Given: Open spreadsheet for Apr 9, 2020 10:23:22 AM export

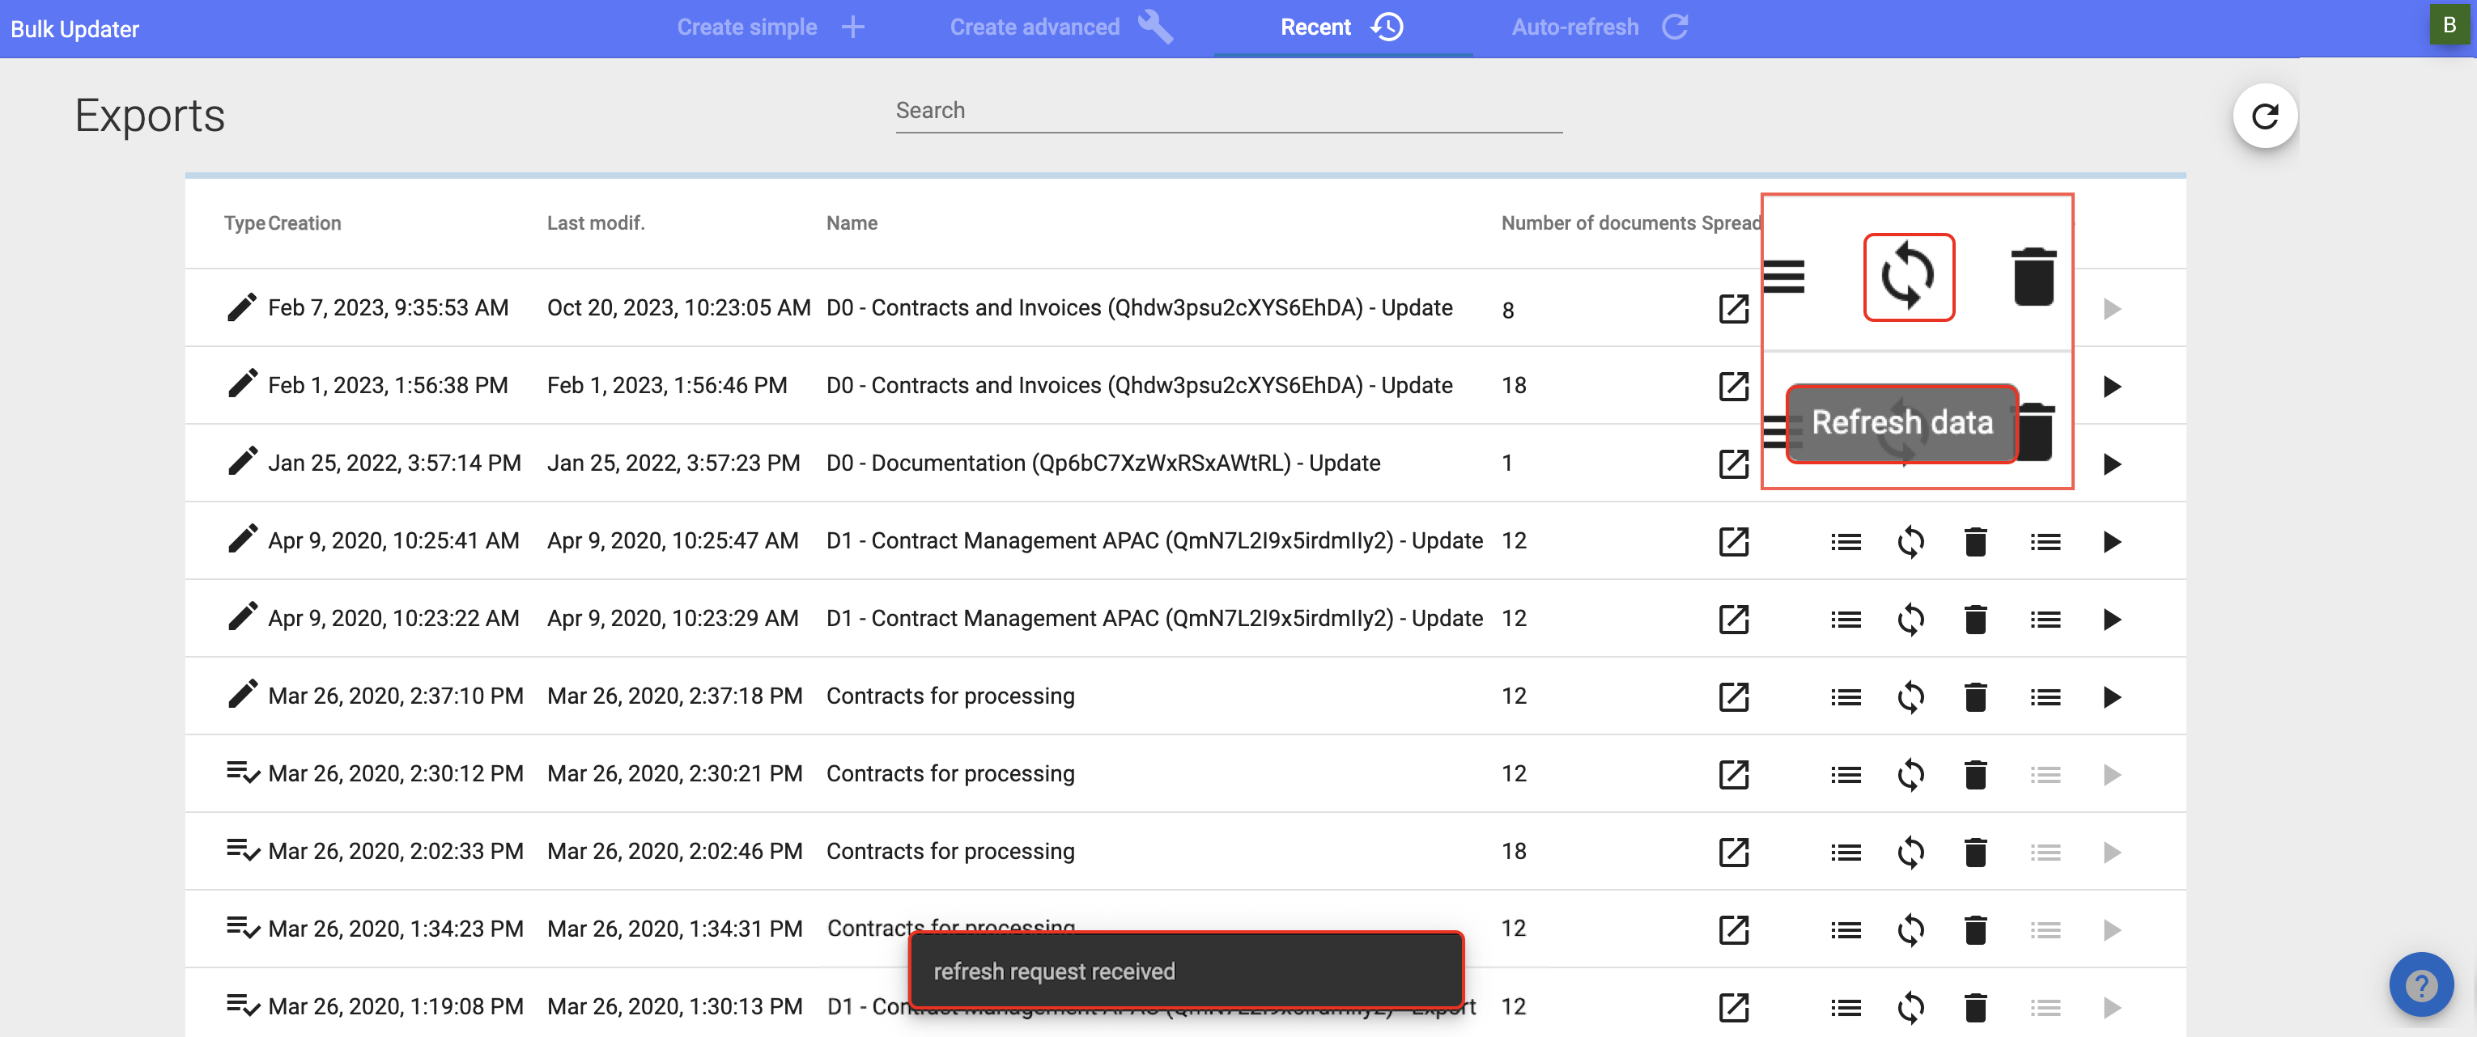Looking at the screenshot, I should (1733, 620).
